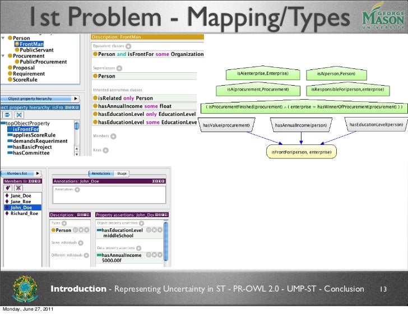Add a superclass with the plus icon

119,68
